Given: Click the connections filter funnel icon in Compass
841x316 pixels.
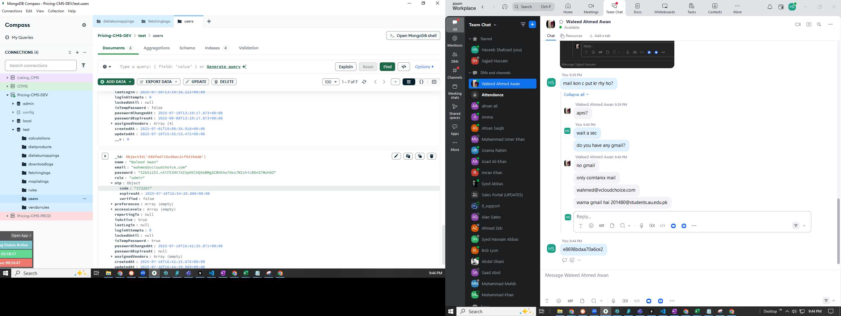Looking at the screenshot, I should point(83,65).
